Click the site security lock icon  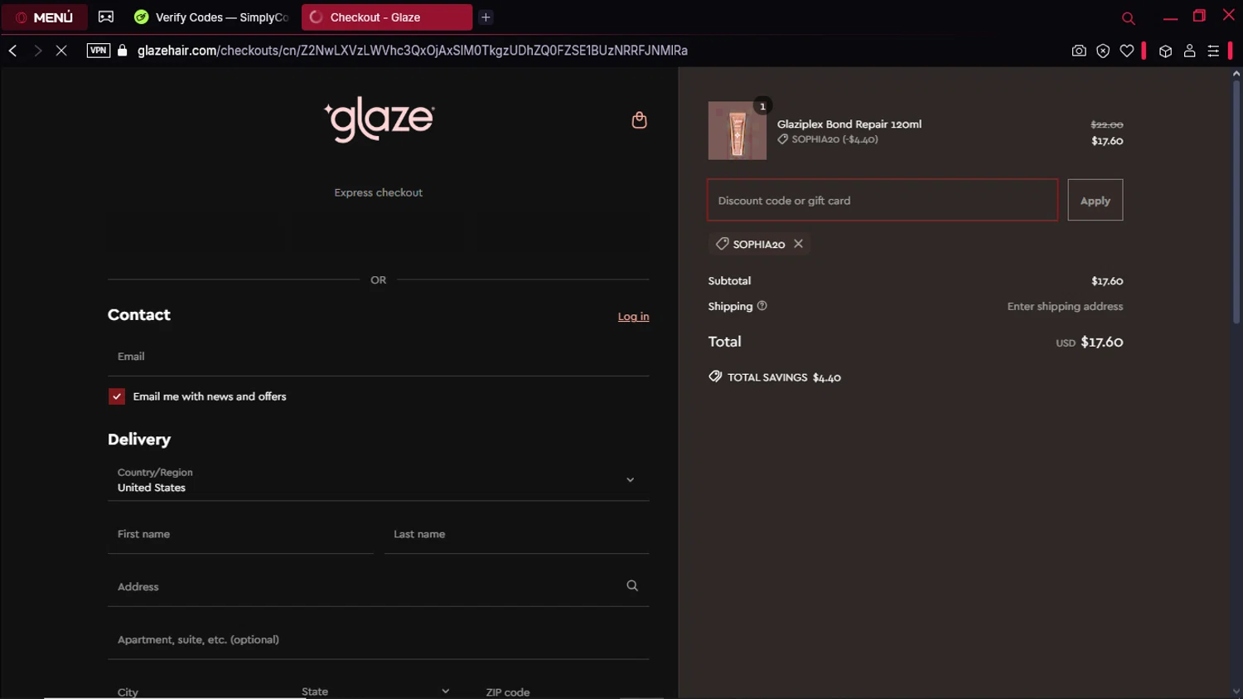pos(123,51)
